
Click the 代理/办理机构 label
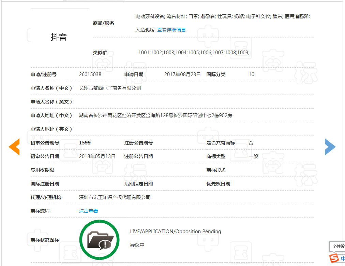point(46,197)
